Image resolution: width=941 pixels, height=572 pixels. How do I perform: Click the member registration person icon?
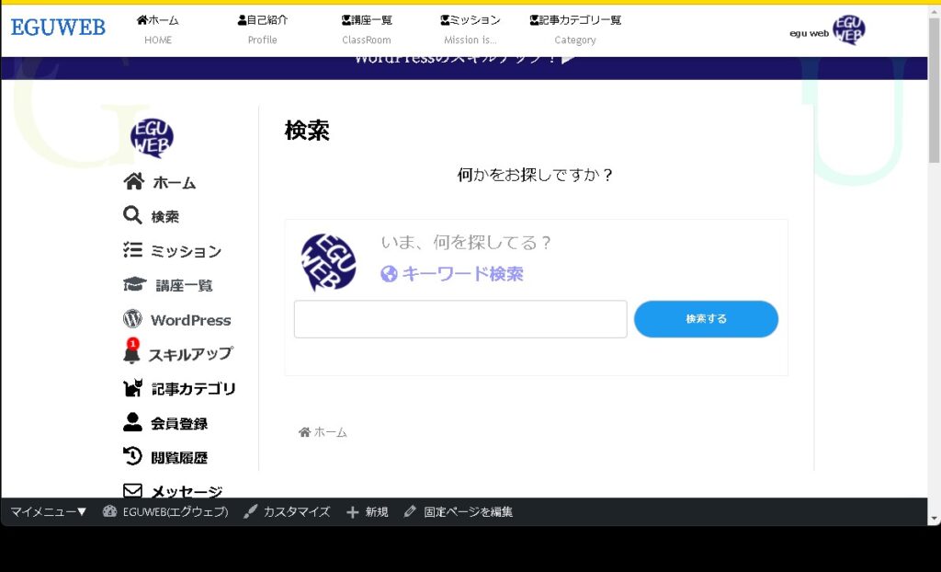[132, 422]
